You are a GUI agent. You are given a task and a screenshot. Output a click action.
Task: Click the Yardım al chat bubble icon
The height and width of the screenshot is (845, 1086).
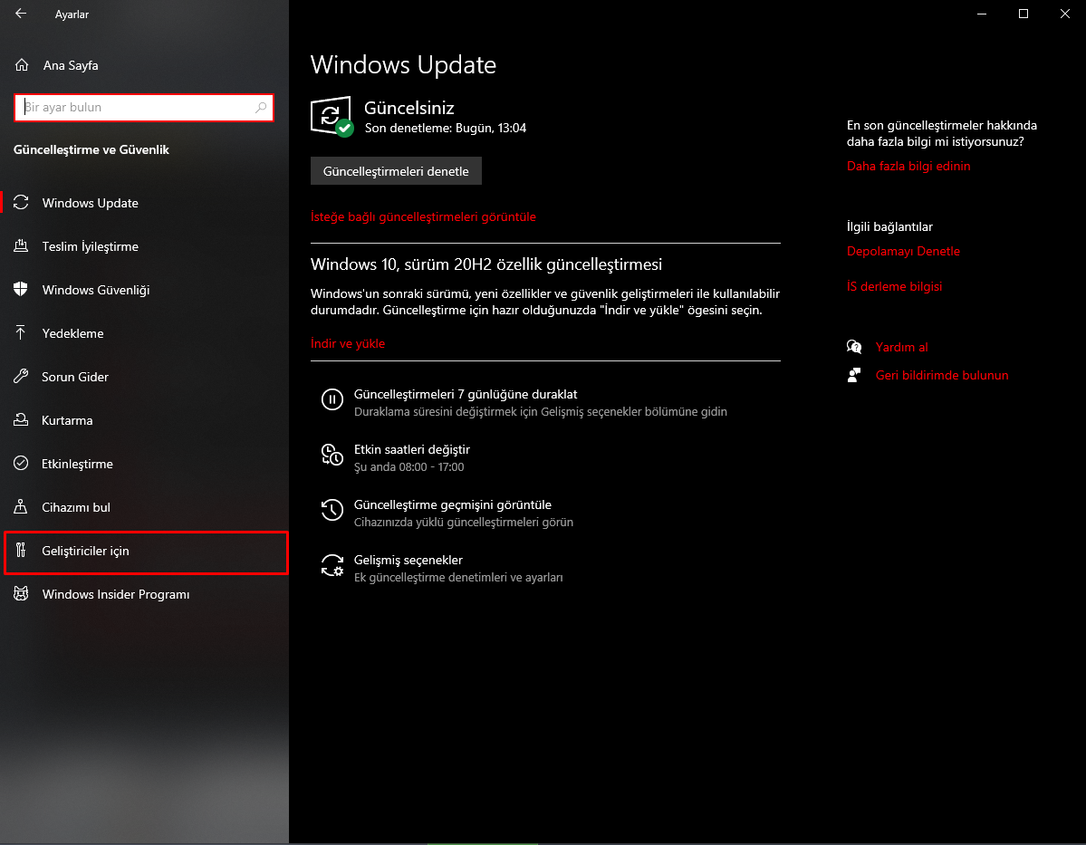tap(854, 347)
